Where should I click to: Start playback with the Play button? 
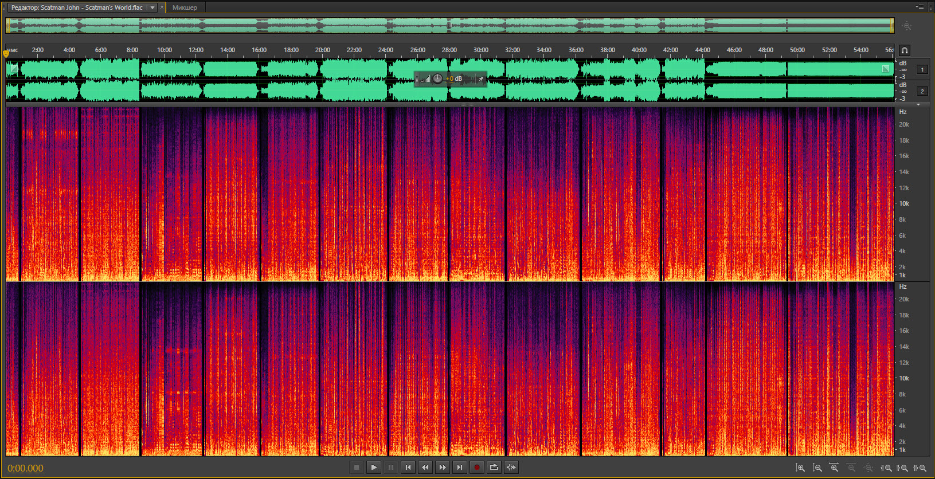[374, 468]
